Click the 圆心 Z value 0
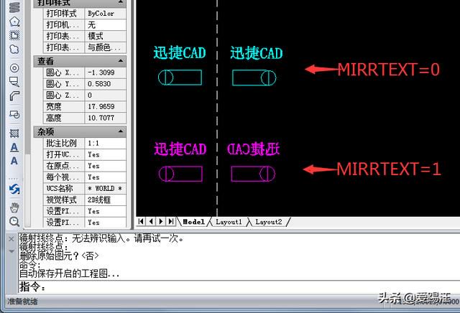460x313 pixels. 106,95
